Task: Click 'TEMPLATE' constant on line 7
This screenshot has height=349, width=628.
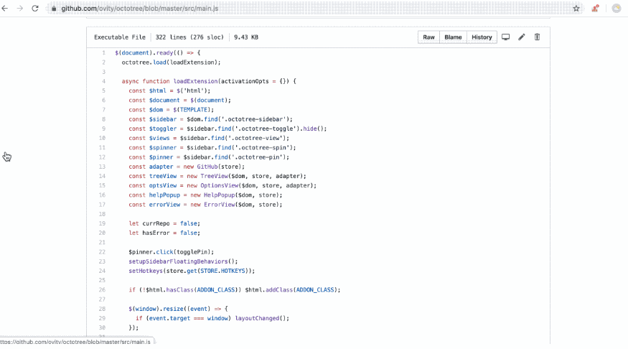Action: coord(194,110)
